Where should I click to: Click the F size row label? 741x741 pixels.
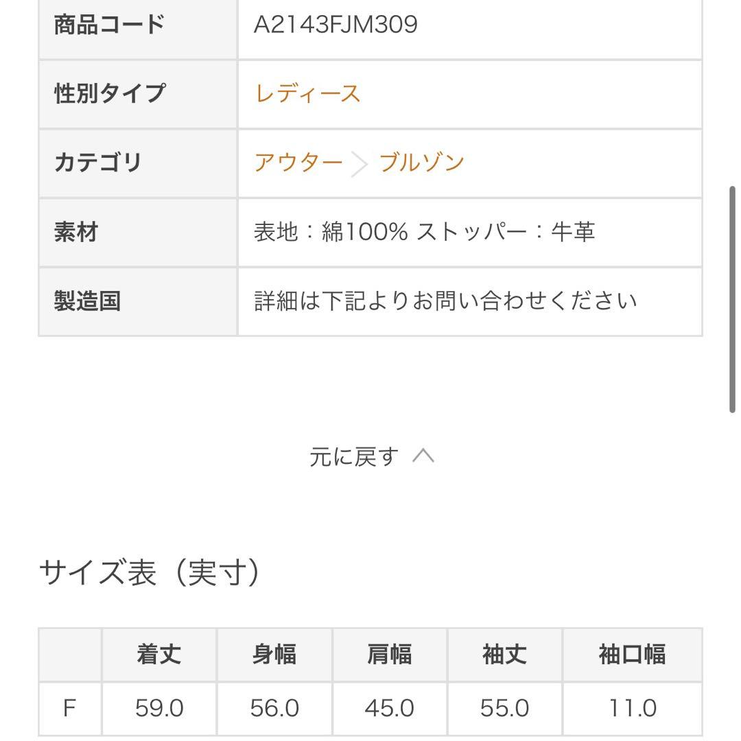pos(69,708)
